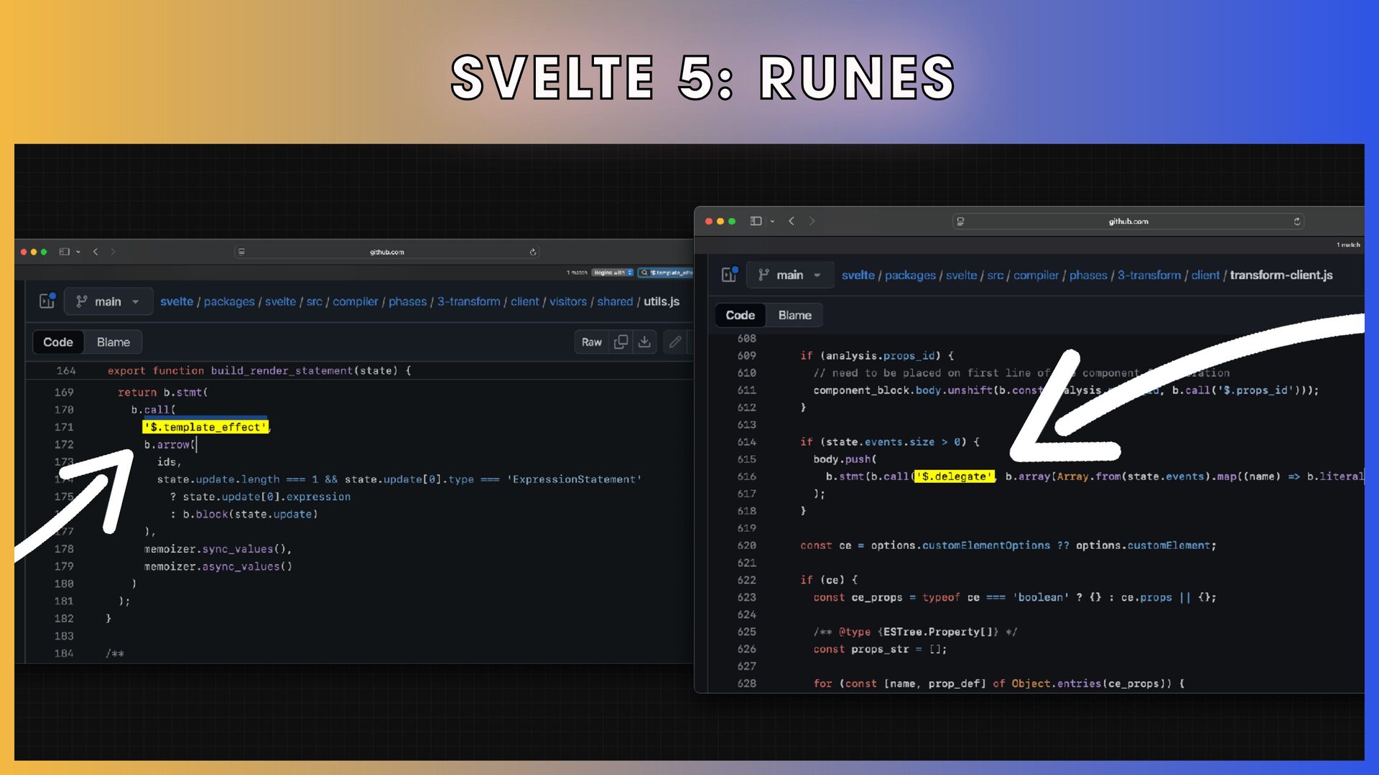Switch to the Blame tab for utils.js
Image resolution: width=1379 pixels, height=775 pixels.
113,342
